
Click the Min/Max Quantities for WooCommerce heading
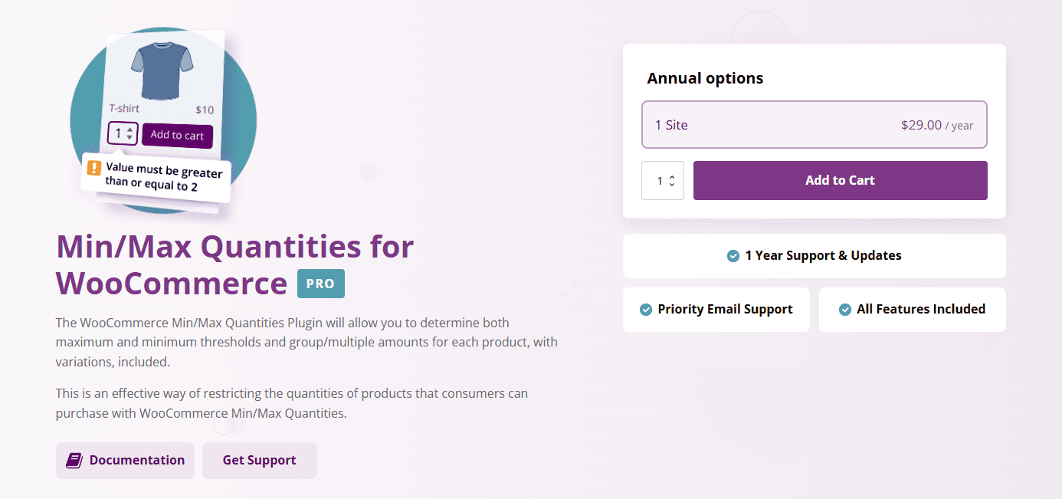click(x=234, y=265)
